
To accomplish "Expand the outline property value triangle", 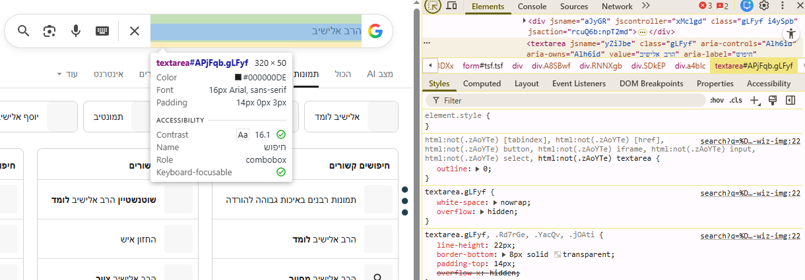I will 478,169.
